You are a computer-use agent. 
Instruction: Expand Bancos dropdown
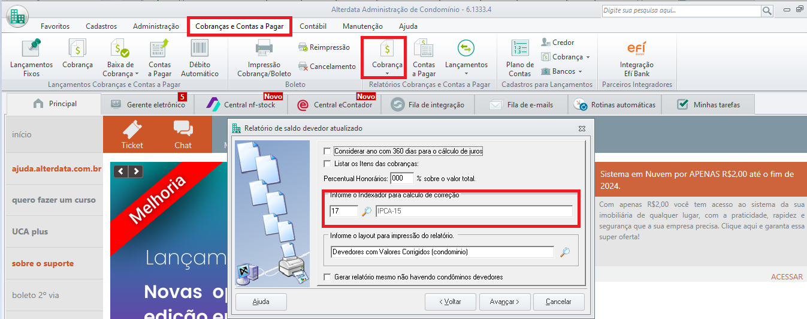(x=580, y=71)
